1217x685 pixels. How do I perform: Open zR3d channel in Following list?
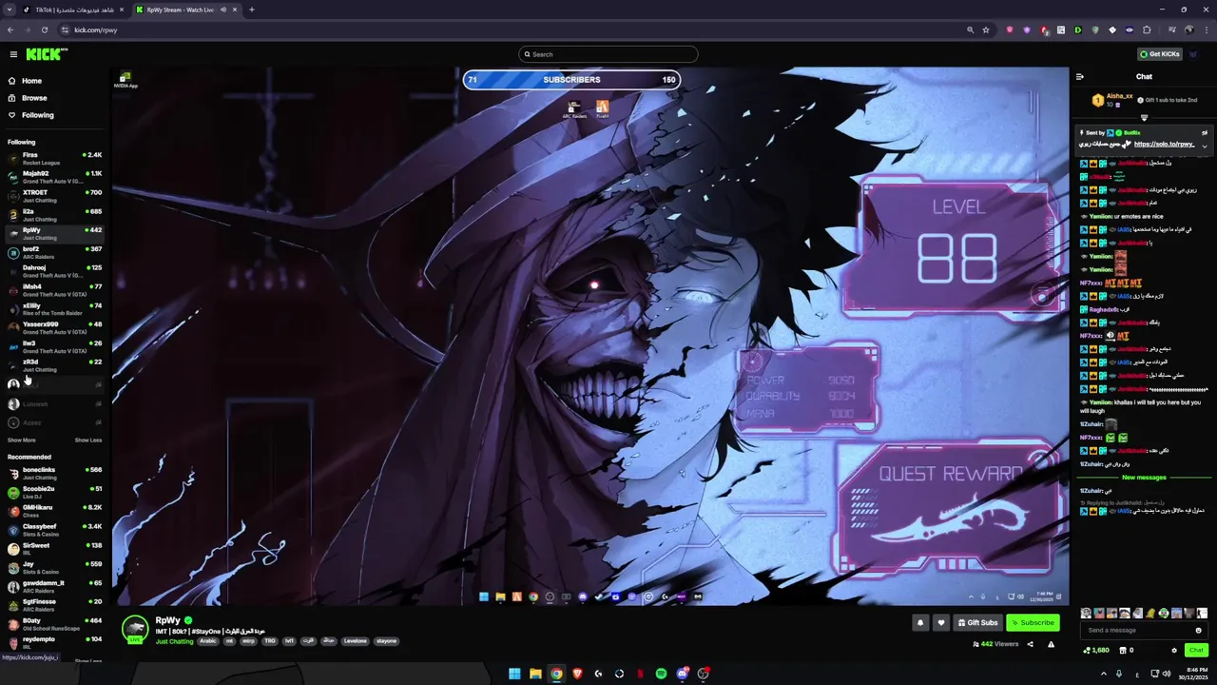click(x=54, y=365)
